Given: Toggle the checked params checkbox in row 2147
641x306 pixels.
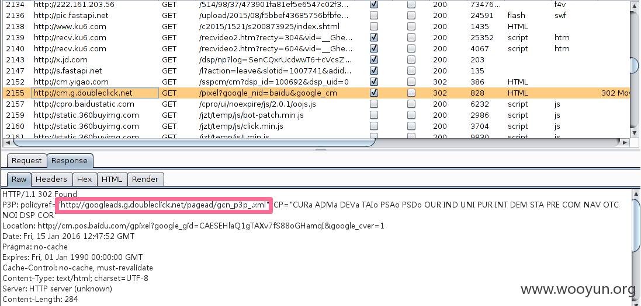Looking at the screenshot, I should pyautogui.click(x=373, y=70).
